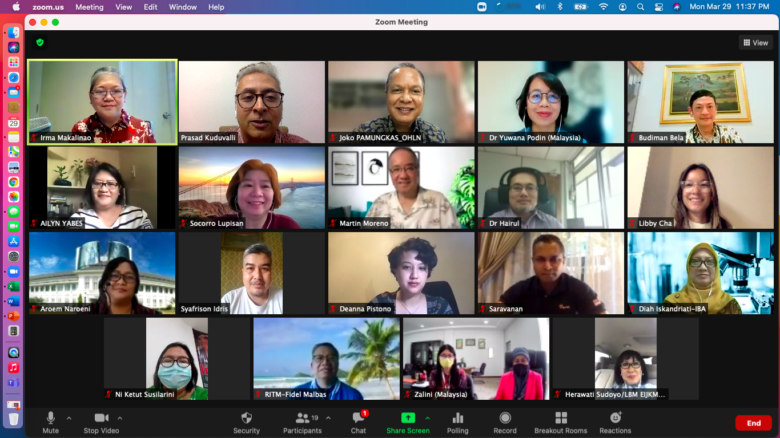Adjust system volume from the menu bar
Image resolution: width=780 pixels, height=438 pixels.
coord(540,7)
